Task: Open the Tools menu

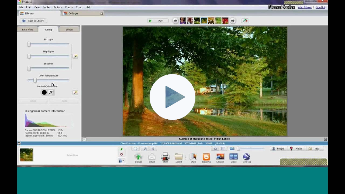Action: 79,7
